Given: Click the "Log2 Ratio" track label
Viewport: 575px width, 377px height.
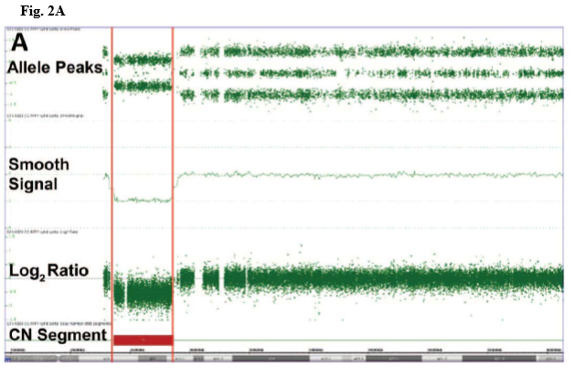Looking at the screenshot, I should pos(48,271).
